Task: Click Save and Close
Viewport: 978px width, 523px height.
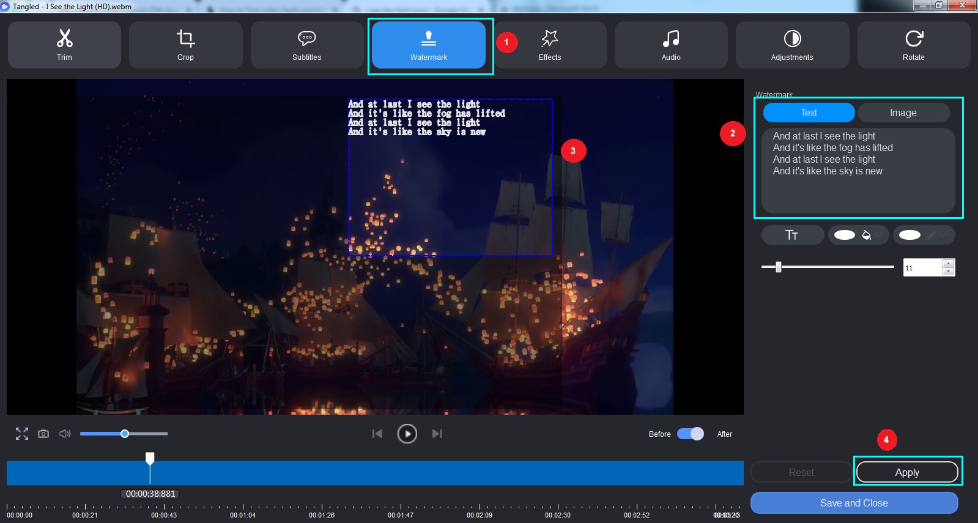Action: pyautogui.click(x=854, y=503)
